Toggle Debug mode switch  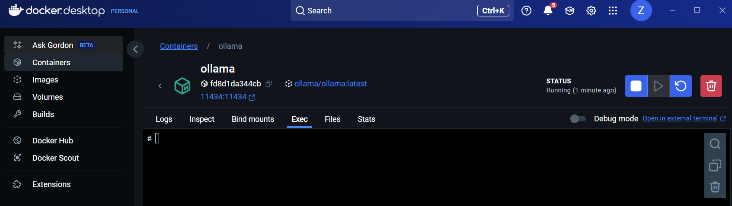pos(578,119)
